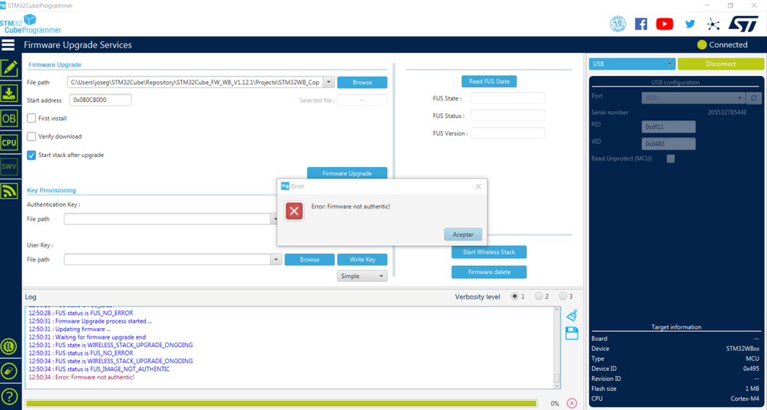Screen dimensions: 767x410
Task: Click Aceptar in Error dialog
Action: click(463, 235)
